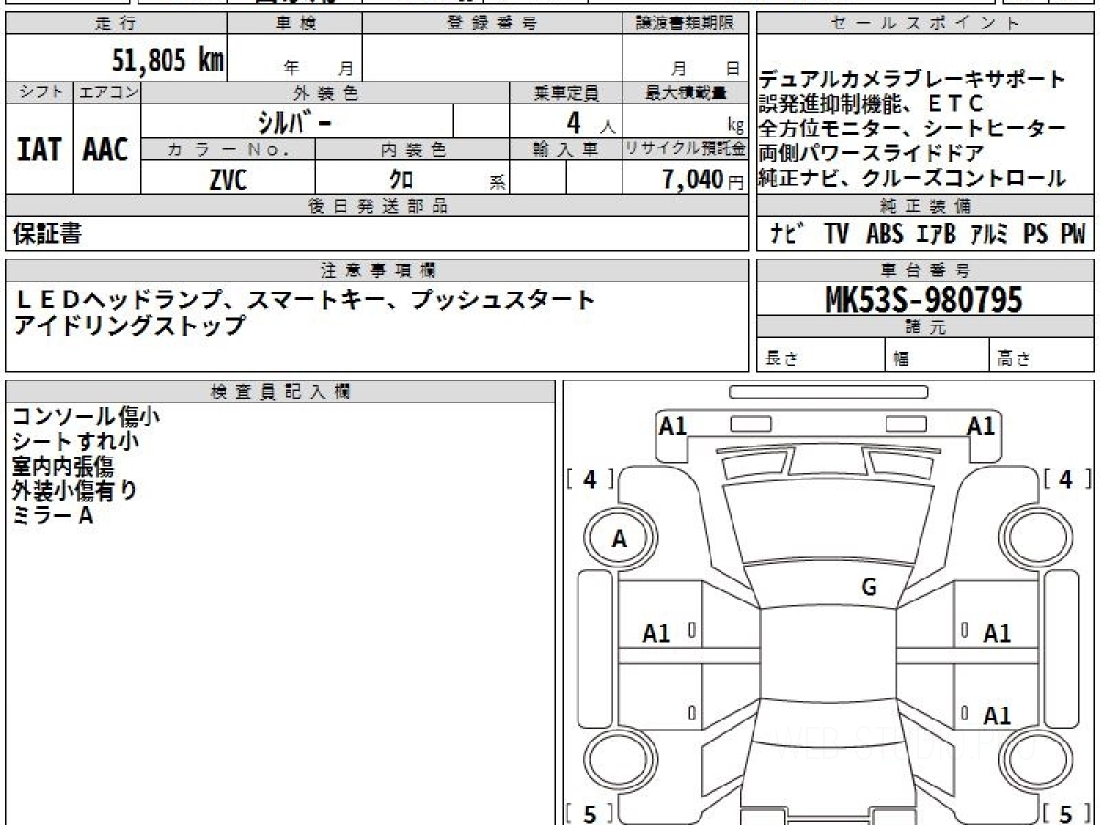Select the 保証書 entry
The image size is (1100, 825).
(47, 234)
